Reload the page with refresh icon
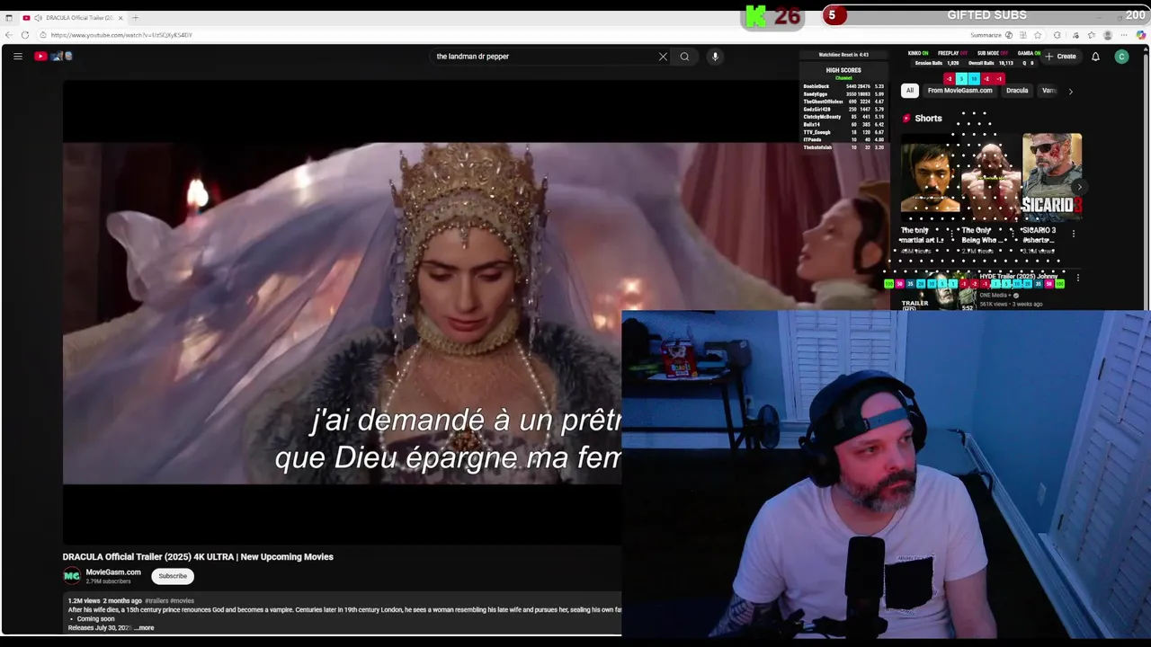This screenshot has height=647, width=1151. [x=24, y=35]
